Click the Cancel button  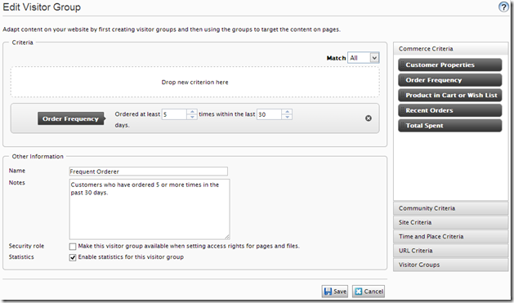[369, 292]
